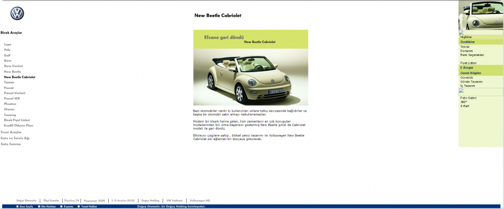The width and height of the screenshot is (504, 209).
Task: Expand the Ticari Araçlar section
Action: coord(11,132)
